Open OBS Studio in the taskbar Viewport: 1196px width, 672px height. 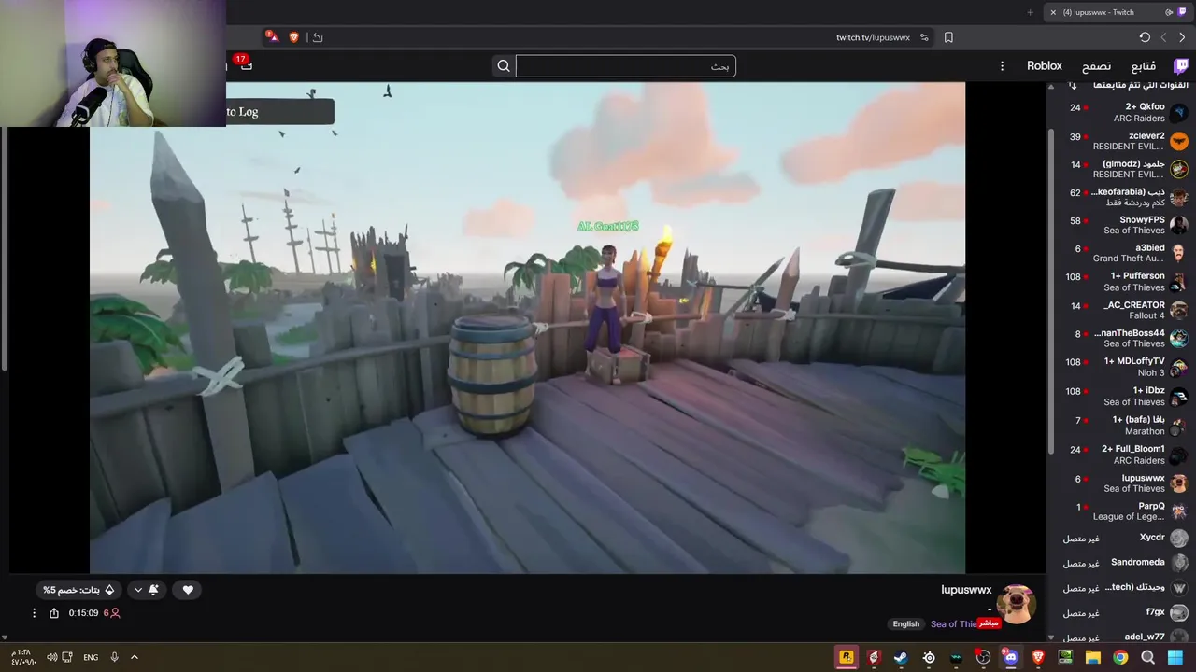[x=983, y=657]
